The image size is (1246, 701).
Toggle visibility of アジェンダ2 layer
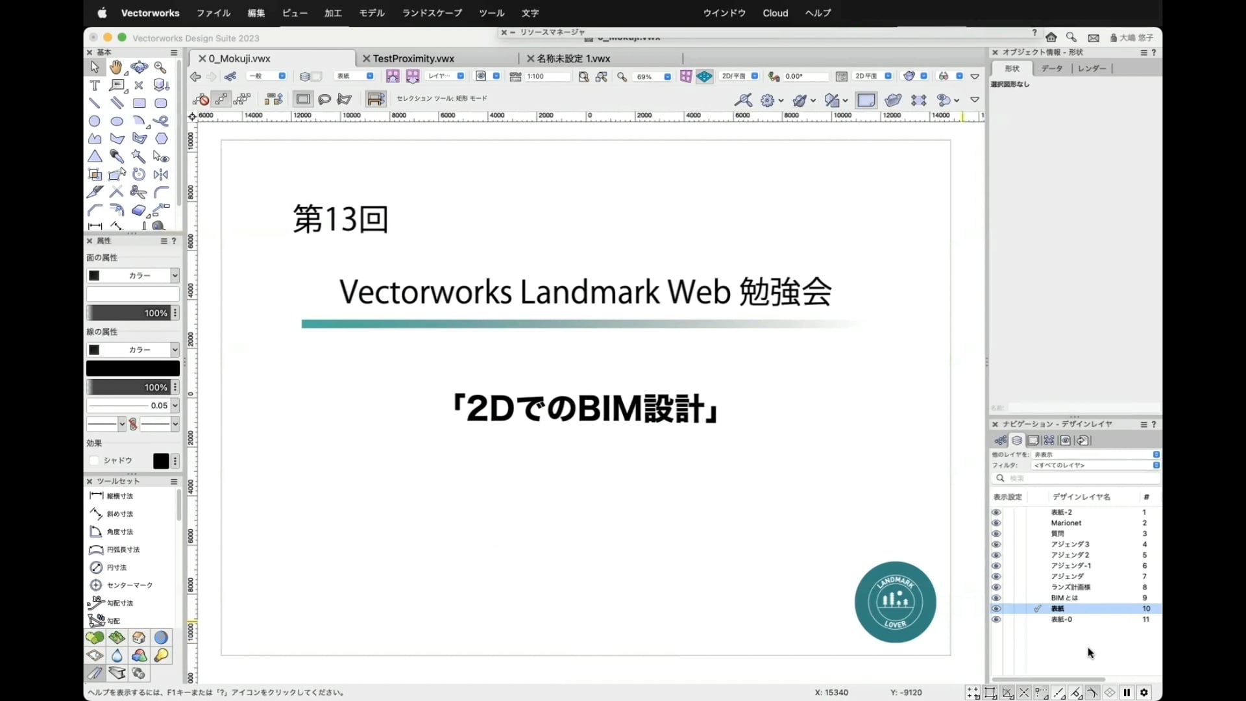click(x=996, y=555)
